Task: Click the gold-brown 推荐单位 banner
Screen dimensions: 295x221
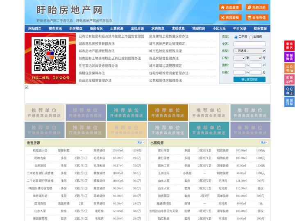Action: pyautogui.click(x=168, y=113)
